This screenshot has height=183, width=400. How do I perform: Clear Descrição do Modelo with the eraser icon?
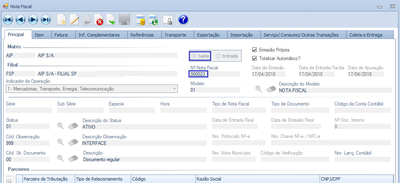pyautogui.click(x=271, y=89)
